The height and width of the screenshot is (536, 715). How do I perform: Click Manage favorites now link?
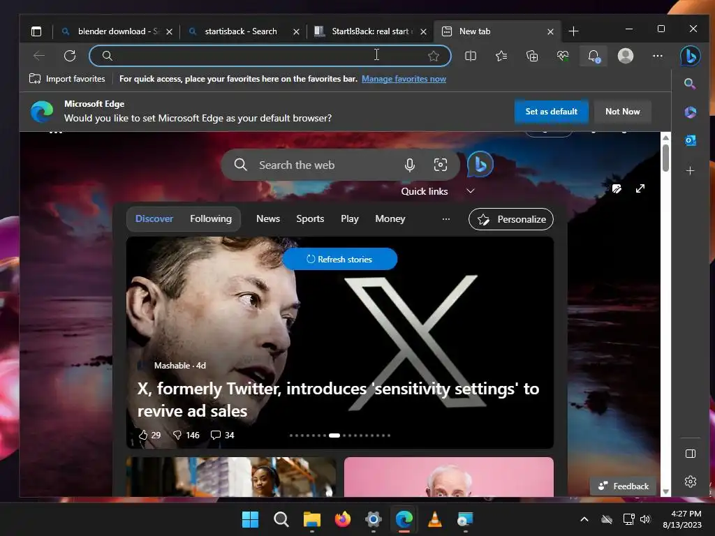pos(404,79)
